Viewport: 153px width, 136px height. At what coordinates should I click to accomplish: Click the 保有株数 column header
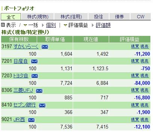coord(19,39)
